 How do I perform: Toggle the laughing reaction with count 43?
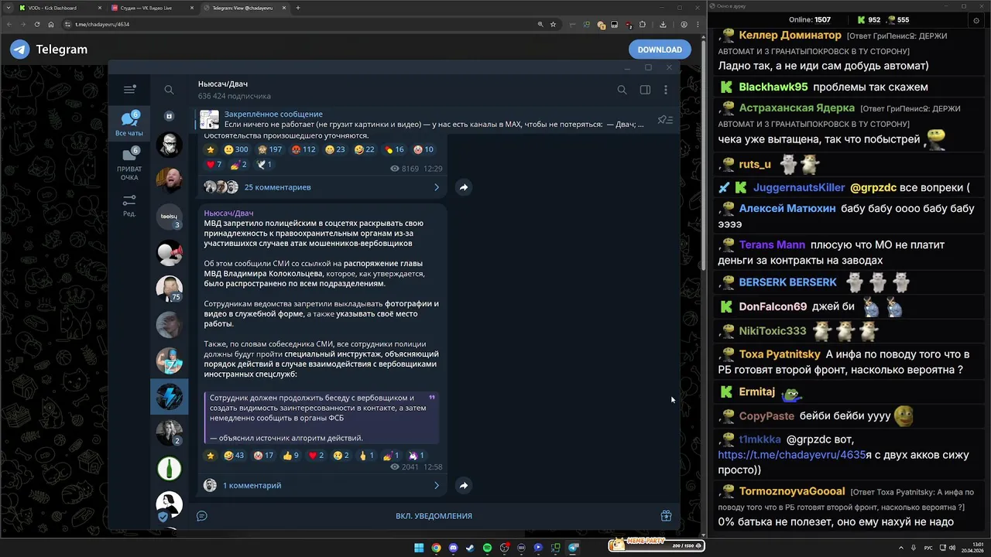click(234, 456)
